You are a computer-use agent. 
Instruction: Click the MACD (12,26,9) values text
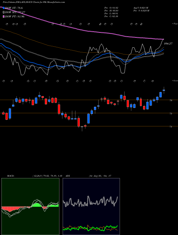[47, 176]
